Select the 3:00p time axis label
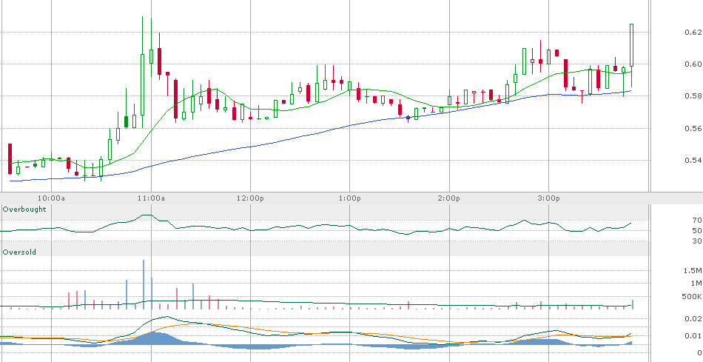The width and height of the screenshot is (703, 362). (x=549, y=198)
